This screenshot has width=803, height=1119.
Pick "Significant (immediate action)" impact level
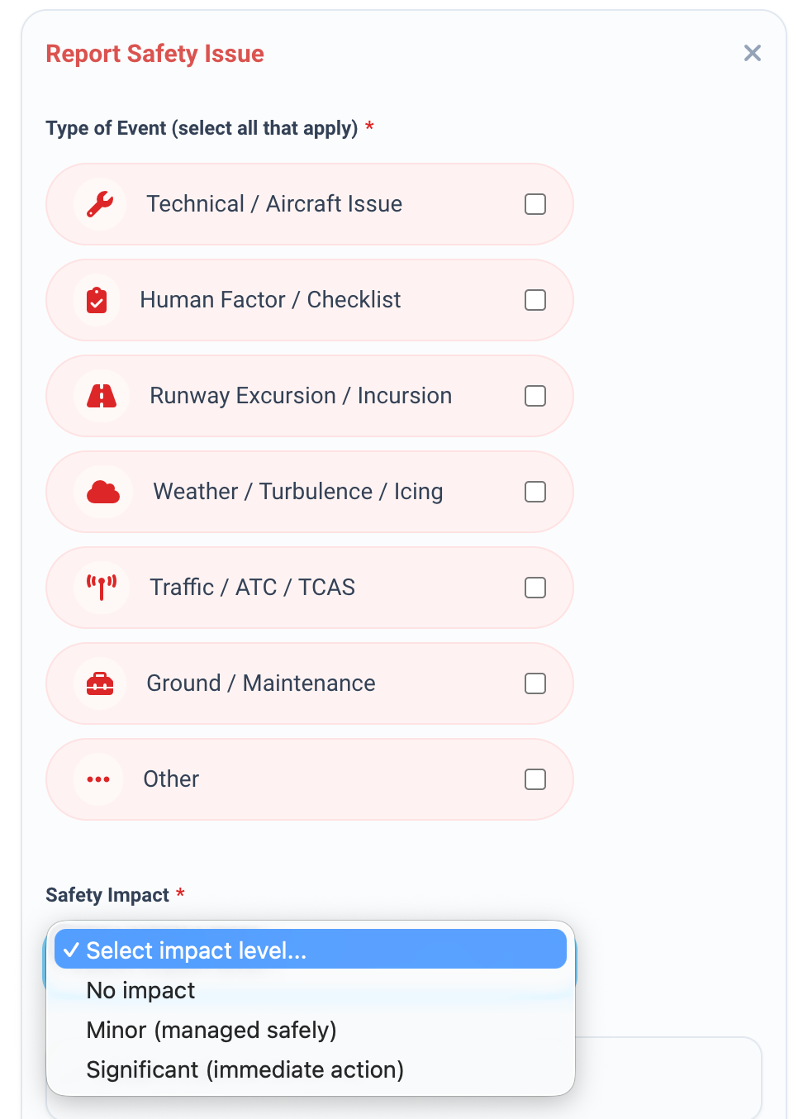245,1069
